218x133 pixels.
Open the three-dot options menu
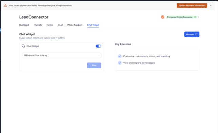(198, 17)
